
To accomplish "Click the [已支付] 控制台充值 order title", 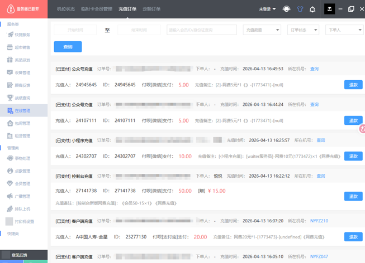I will (74, 176).
